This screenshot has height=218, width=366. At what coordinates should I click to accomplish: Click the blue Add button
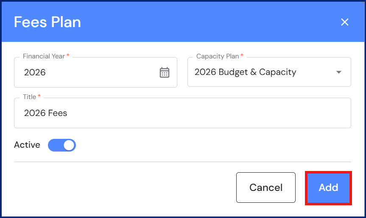pyautogui.click(x=328, y=188)
